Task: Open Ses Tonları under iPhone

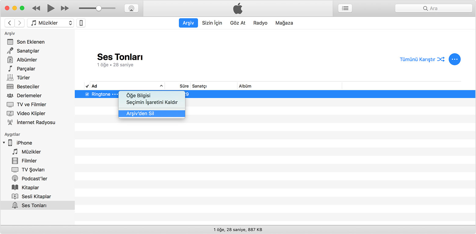Action: coord(34,205)
